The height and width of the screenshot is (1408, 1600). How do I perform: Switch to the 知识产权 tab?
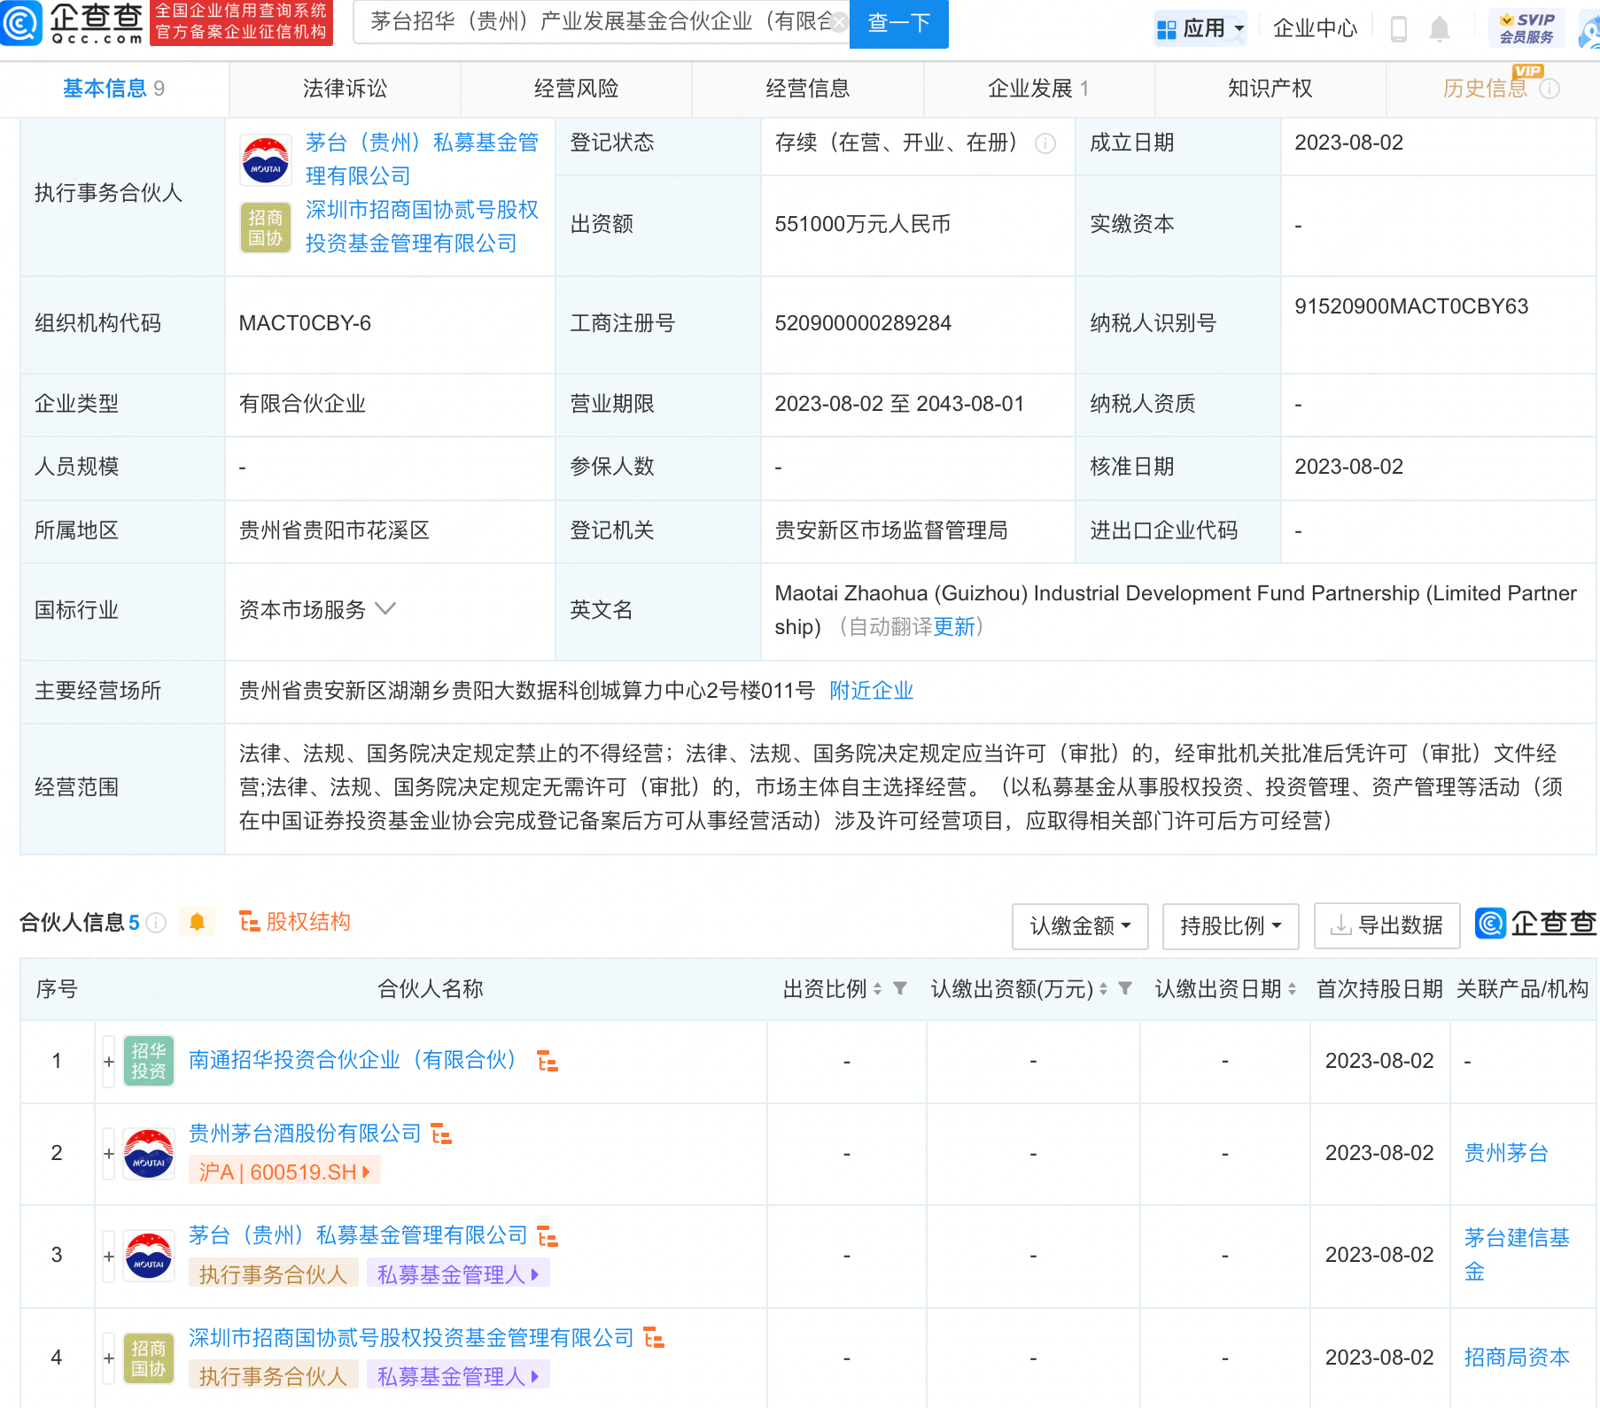click(1270, 89)
